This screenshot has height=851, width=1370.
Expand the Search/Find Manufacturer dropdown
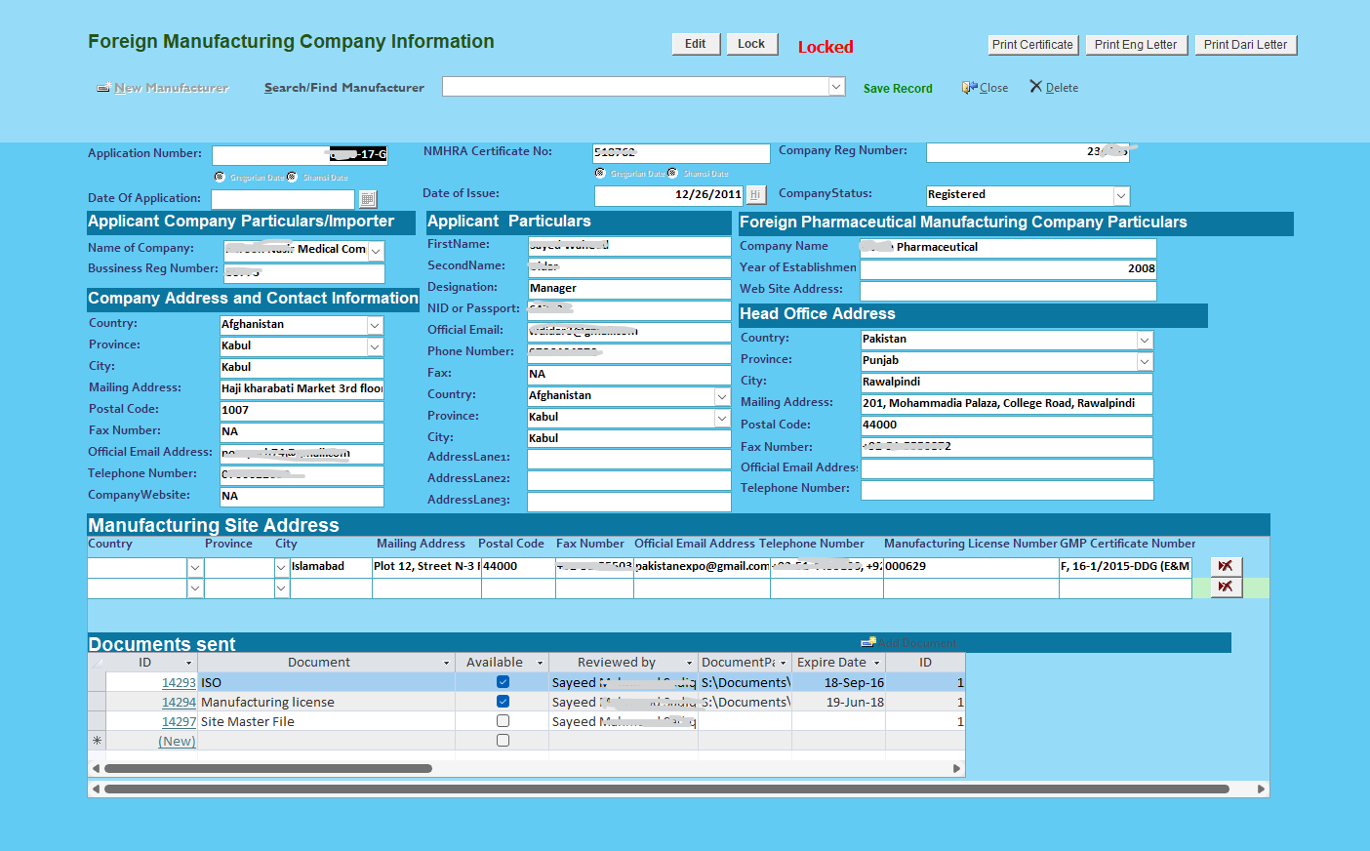836,87
